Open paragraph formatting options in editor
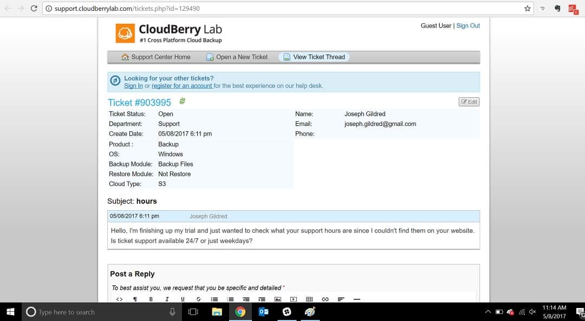This screenshot has width=585, height=321. 135,299
